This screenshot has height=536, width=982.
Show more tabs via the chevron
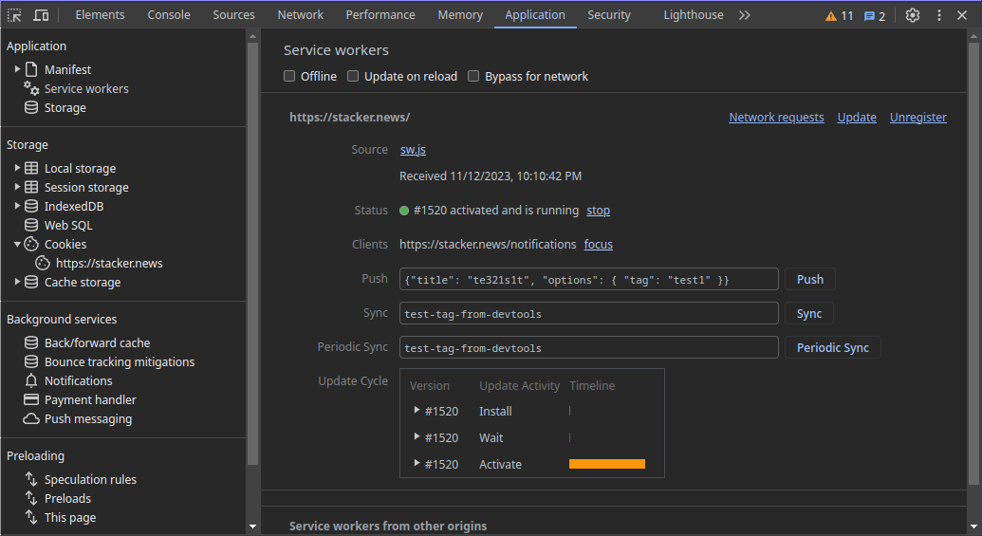tap(744, 15)
